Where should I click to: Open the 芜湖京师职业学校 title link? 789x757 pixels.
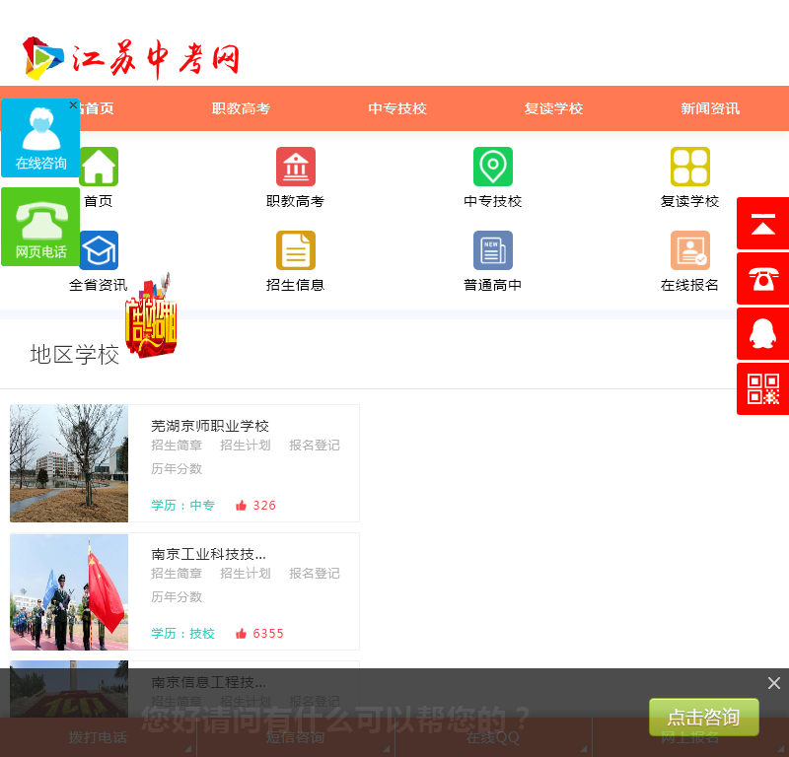click(x=210, y=426)
